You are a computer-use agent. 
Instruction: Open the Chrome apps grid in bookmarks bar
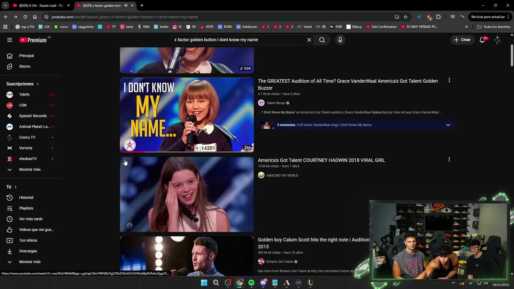(5, 27)
